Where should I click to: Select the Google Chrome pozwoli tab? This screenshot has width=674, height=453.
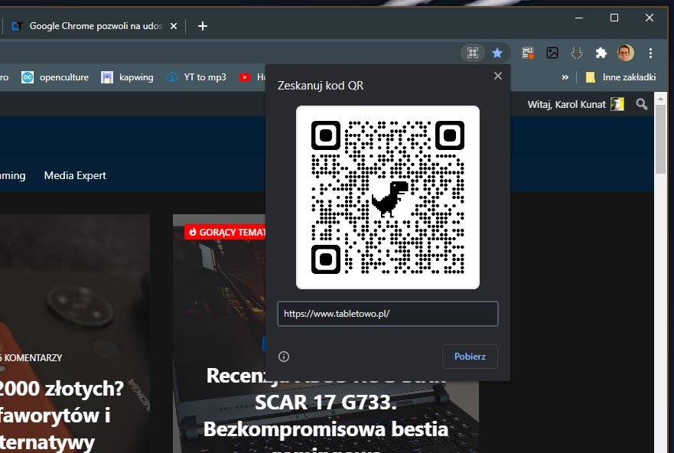click(x=95, y=26)
